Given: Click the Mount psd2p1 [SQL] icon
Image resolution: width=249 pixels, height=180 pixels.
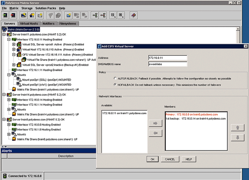Looking at the screenshot, I should click(19, 79).
